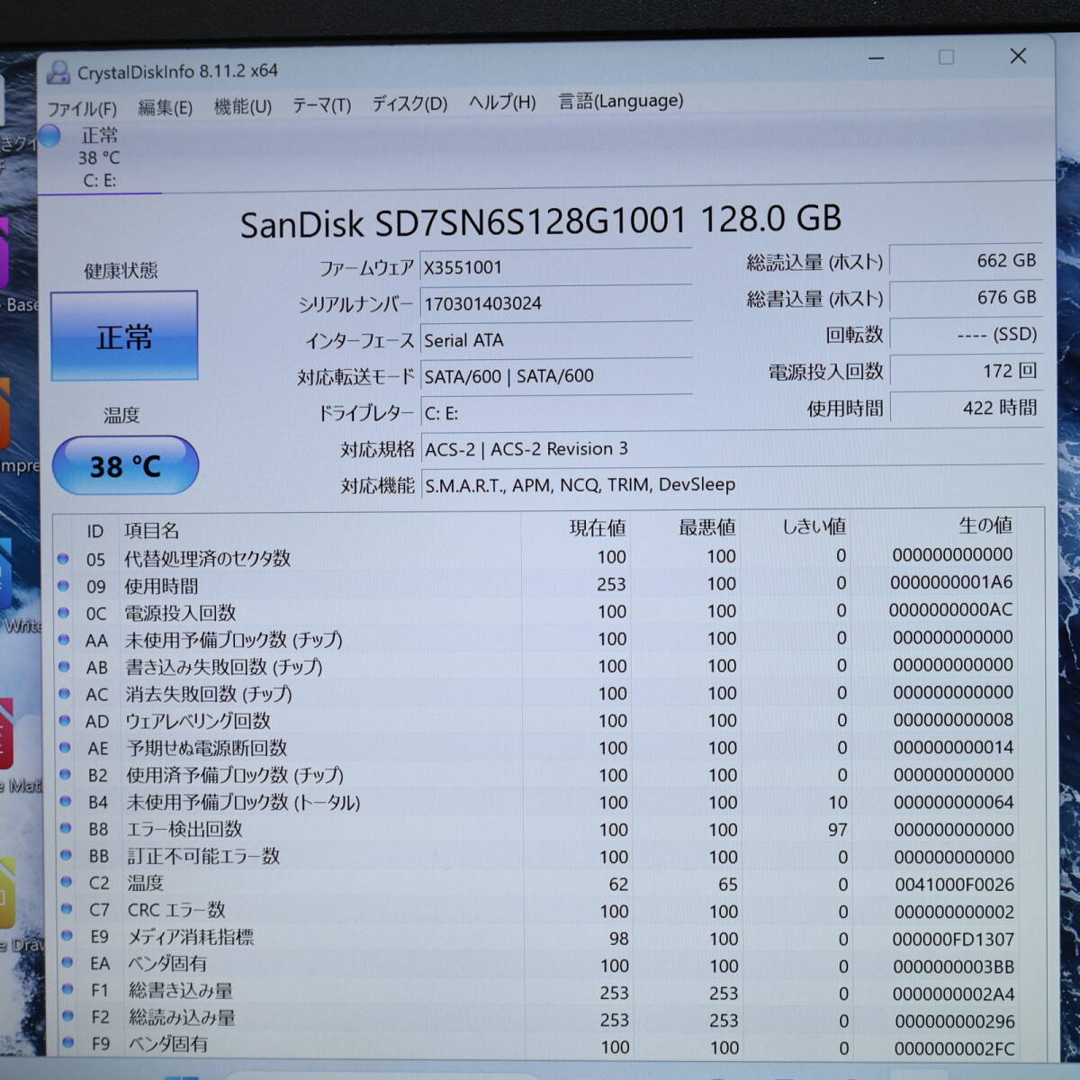This screenshot has height=1080, width=1080.
Task: Click the status dot for row E9
Action: coord(67,936)
